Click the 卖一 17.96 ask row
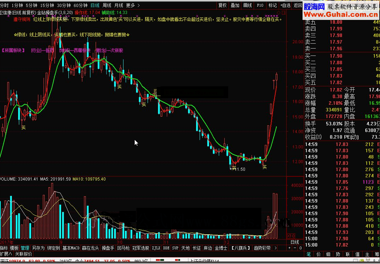Screen dimensions: 380x264 [342, 49]
